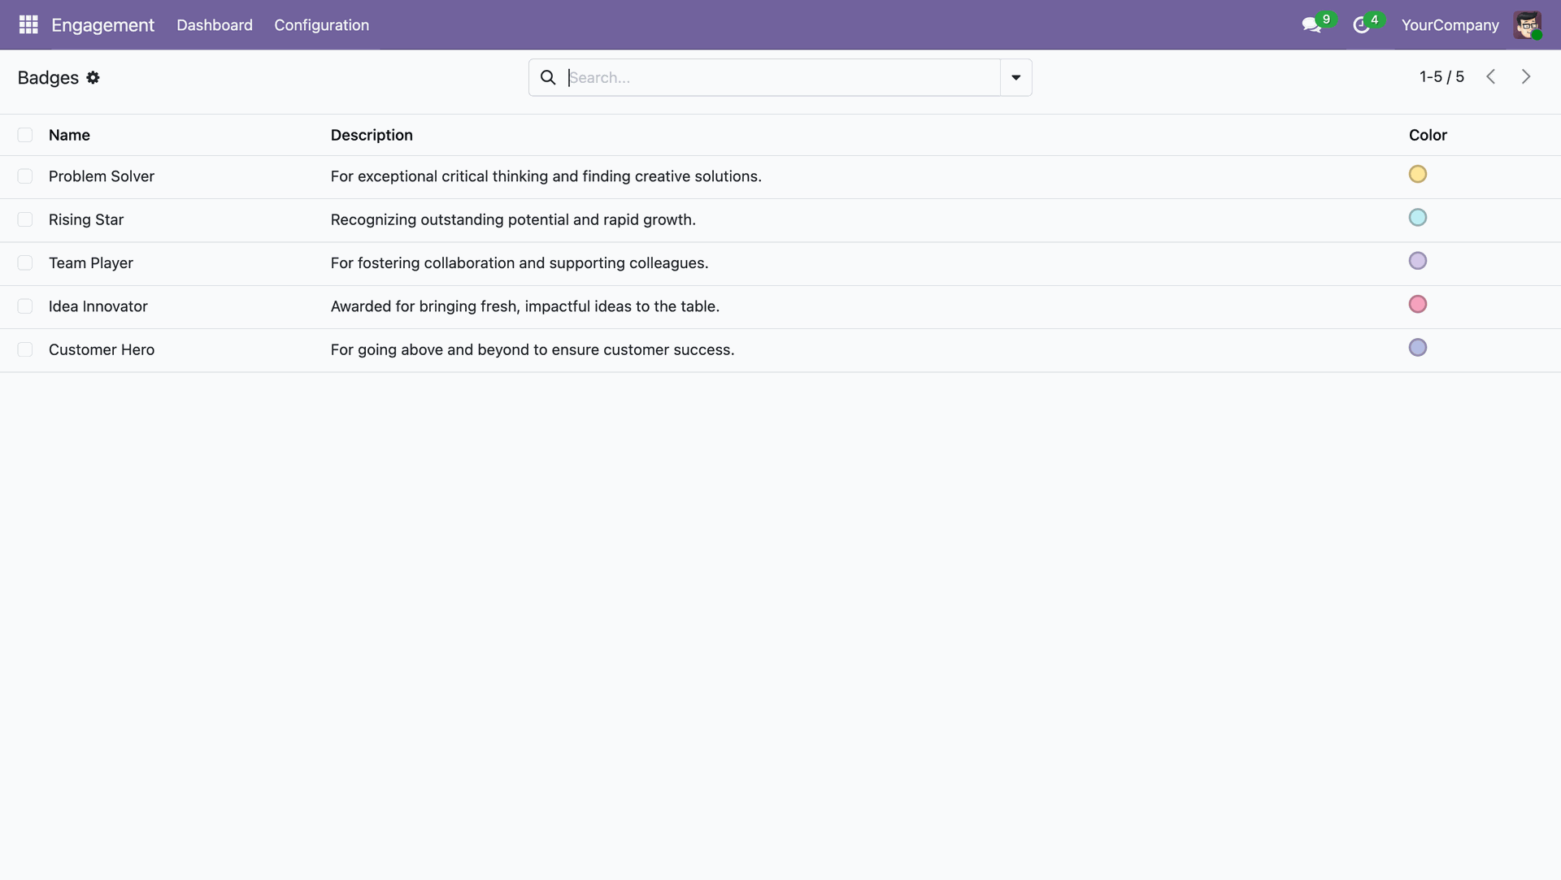Viewport: 1561px width, 880px height.
Task: Click the pink Idea Innovator color swatch
Action: pyautogui.click(x=1417, y=304)
